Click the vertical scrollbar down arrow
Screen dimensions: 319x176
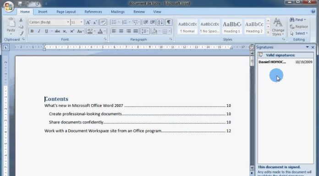pos(252,168)
